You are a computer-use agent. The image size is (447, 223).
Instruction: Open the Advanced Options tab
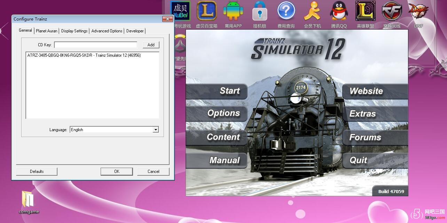107,31
